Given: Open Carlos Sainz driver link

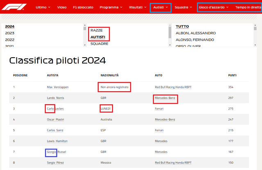Looking at the screenshot, I should tap(55, 130).
